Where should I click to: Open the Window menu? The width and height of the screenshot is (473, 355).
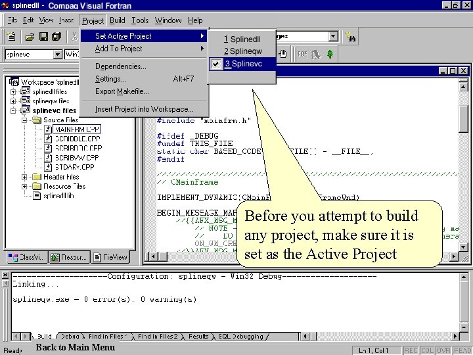pyautogui.click(x=168, y=20)
